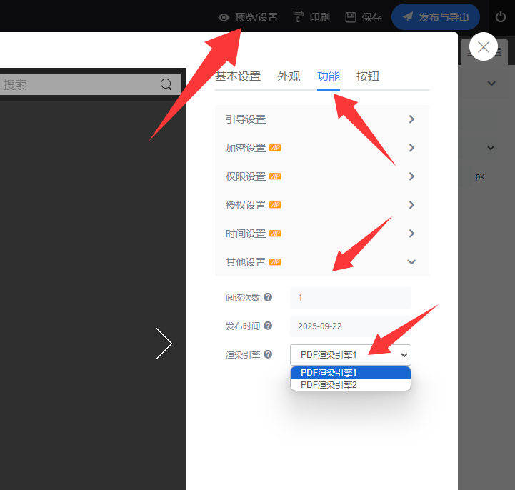Image resolution: width=515 pixels, height=490 pixels.
Task: Expand the 加密设置 section
Action: pyautogui.click(x=321, y=148)
